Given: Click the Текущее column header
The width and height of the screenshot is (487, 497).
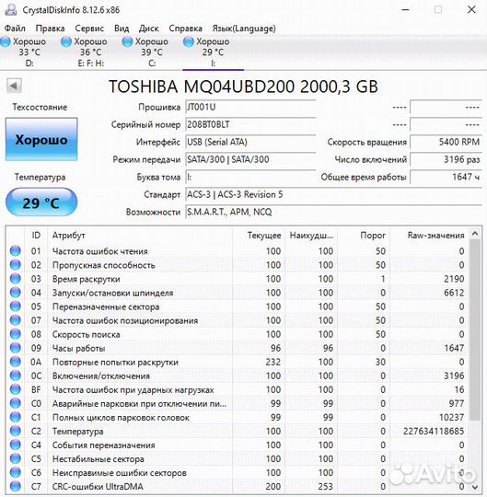Looking at the screenshot, I should [x=259, y=236].
